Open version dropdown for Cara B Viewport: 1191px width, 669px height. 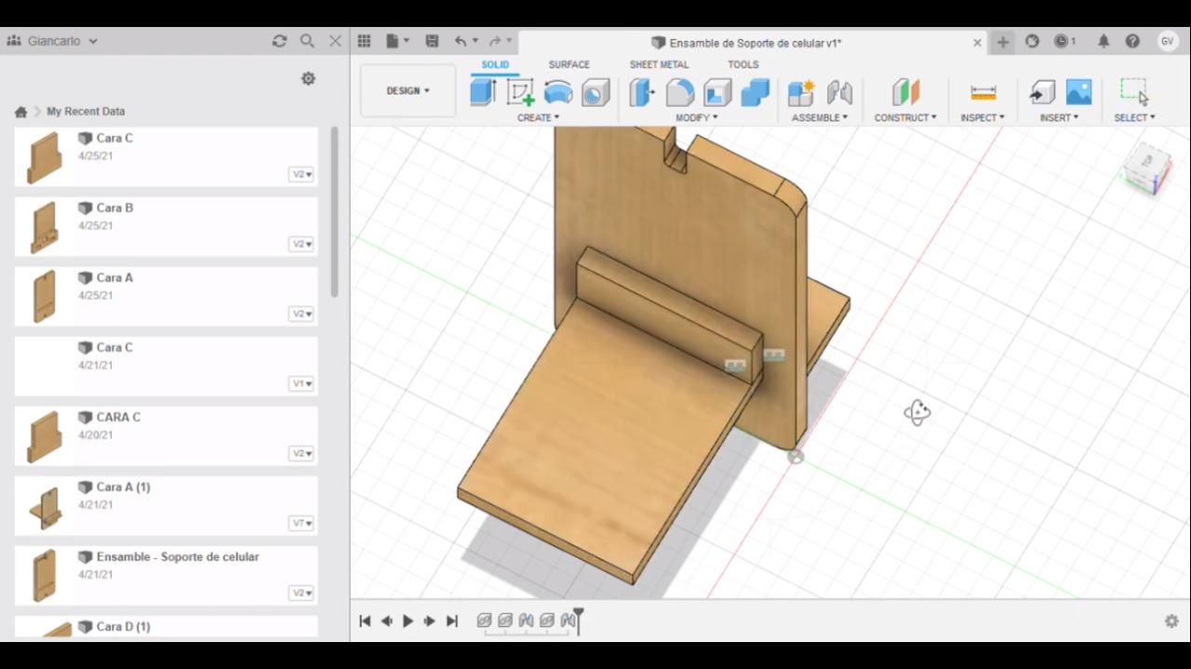[301, 244]
